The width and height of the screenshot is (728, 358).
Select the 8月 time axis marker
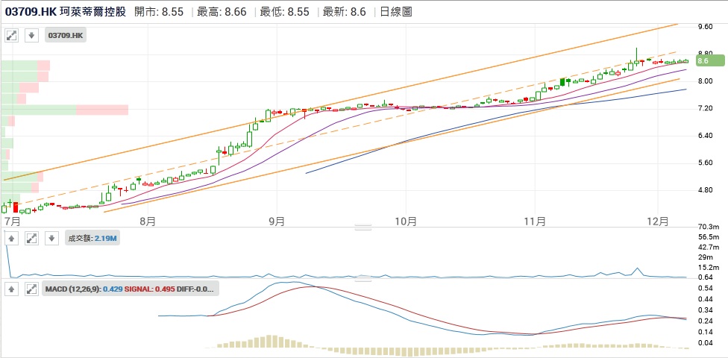point(148,221)
